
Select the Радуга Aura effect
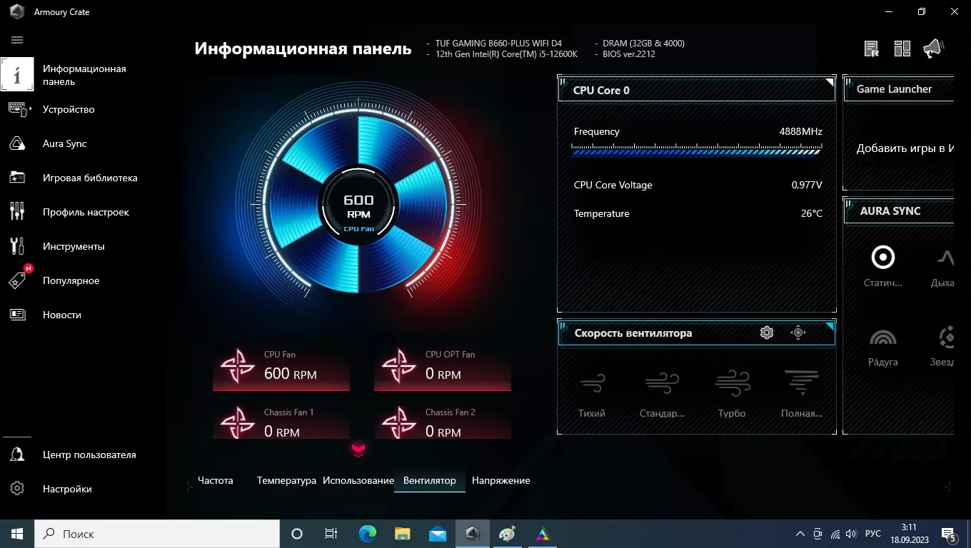coord(883,346)
